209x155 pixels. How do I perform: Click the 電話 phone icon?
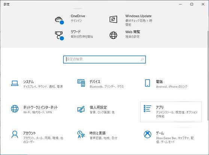pyautogui.click(x=147, y=83)
